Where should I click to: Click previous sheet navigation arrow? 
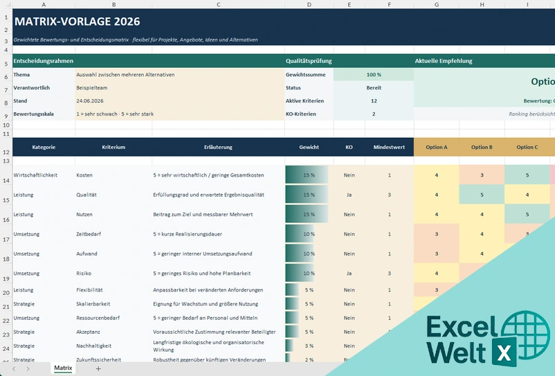pos(14,368)
